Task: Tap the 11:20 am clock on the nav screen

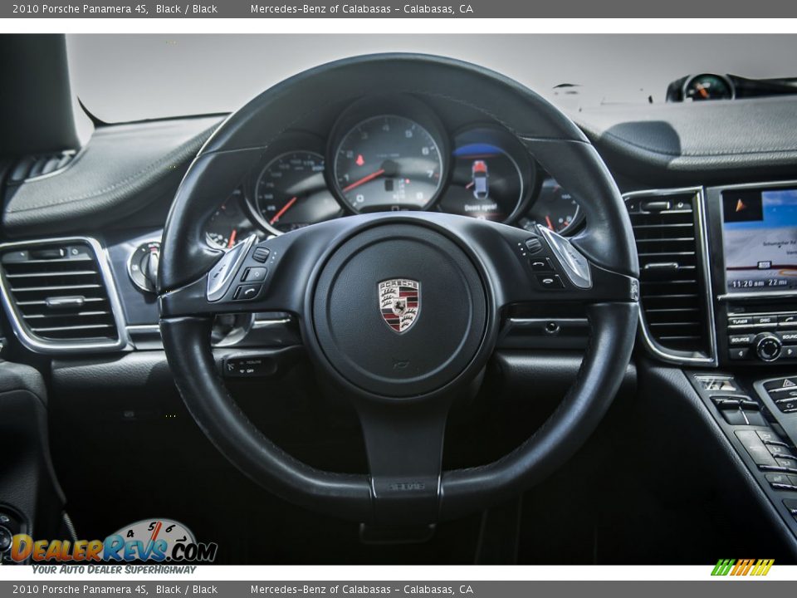Action: point(748,282)
